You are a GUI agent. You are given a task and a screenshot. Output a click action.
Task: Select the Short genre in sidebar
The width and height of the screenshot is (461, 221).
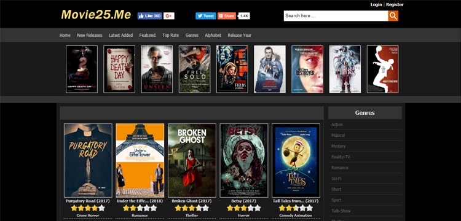tap(365, 189)
